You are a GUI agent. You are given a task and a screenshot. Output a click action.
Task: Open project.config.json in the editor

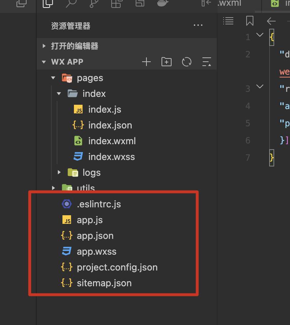117,267
